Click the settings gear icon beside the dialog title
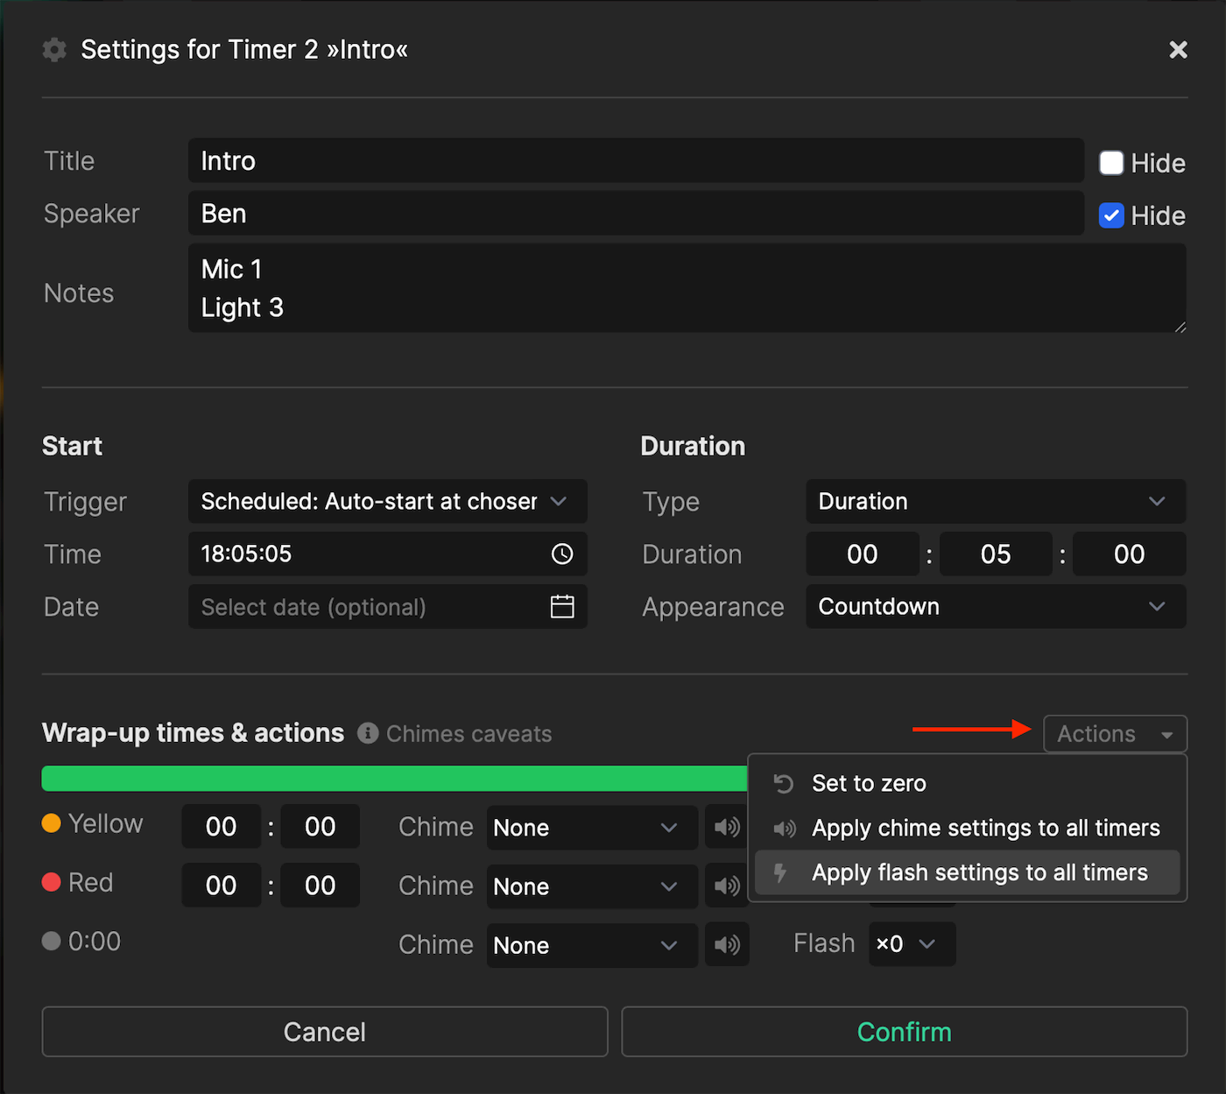 (x=53, y=50)
